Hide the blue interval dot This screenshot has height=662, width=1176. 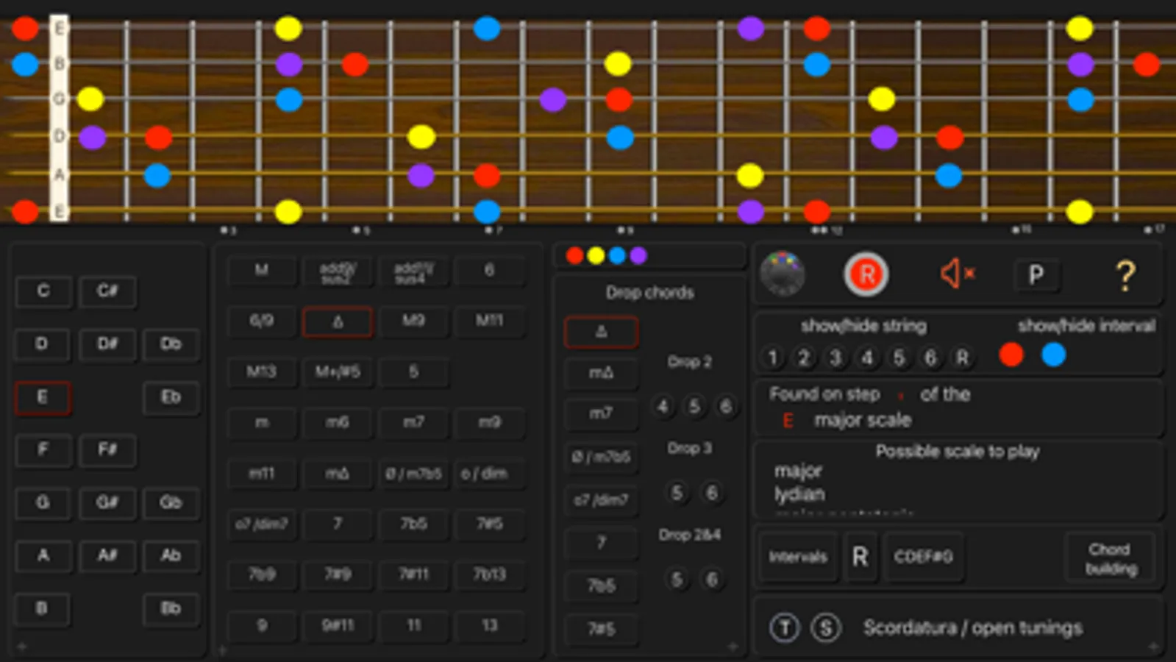click(x=1053, y=355)
